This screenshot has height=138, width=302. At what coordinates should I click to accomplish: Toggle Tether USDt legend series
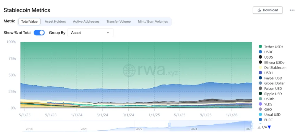coord(271,47)
